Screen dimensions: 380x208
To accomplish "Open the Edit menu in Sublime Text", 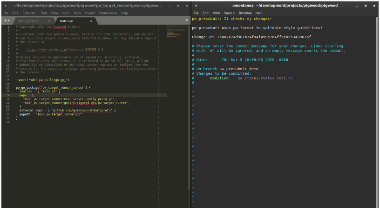I will (x=15, y=13).
